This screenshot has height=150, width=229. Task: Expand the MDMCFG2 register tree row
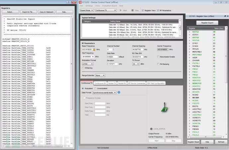(x=190, y=83)
